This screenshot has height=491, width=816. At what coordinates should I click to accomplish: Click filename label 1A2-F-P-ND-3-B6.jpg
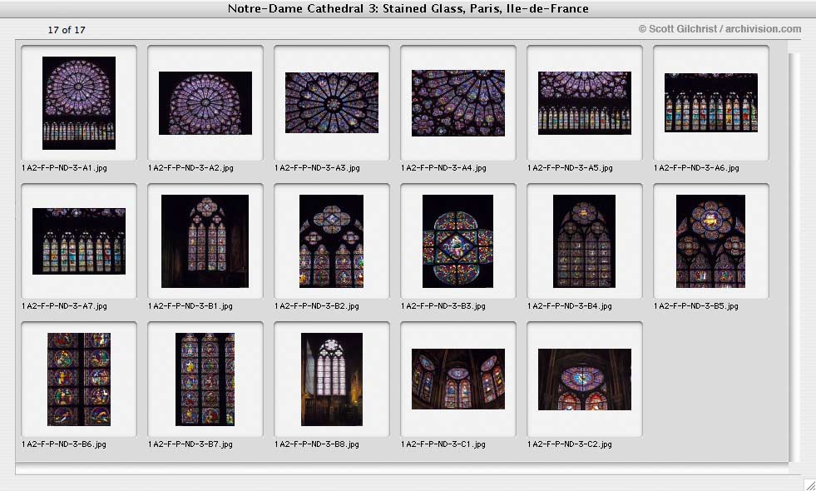tap(64, 444)
